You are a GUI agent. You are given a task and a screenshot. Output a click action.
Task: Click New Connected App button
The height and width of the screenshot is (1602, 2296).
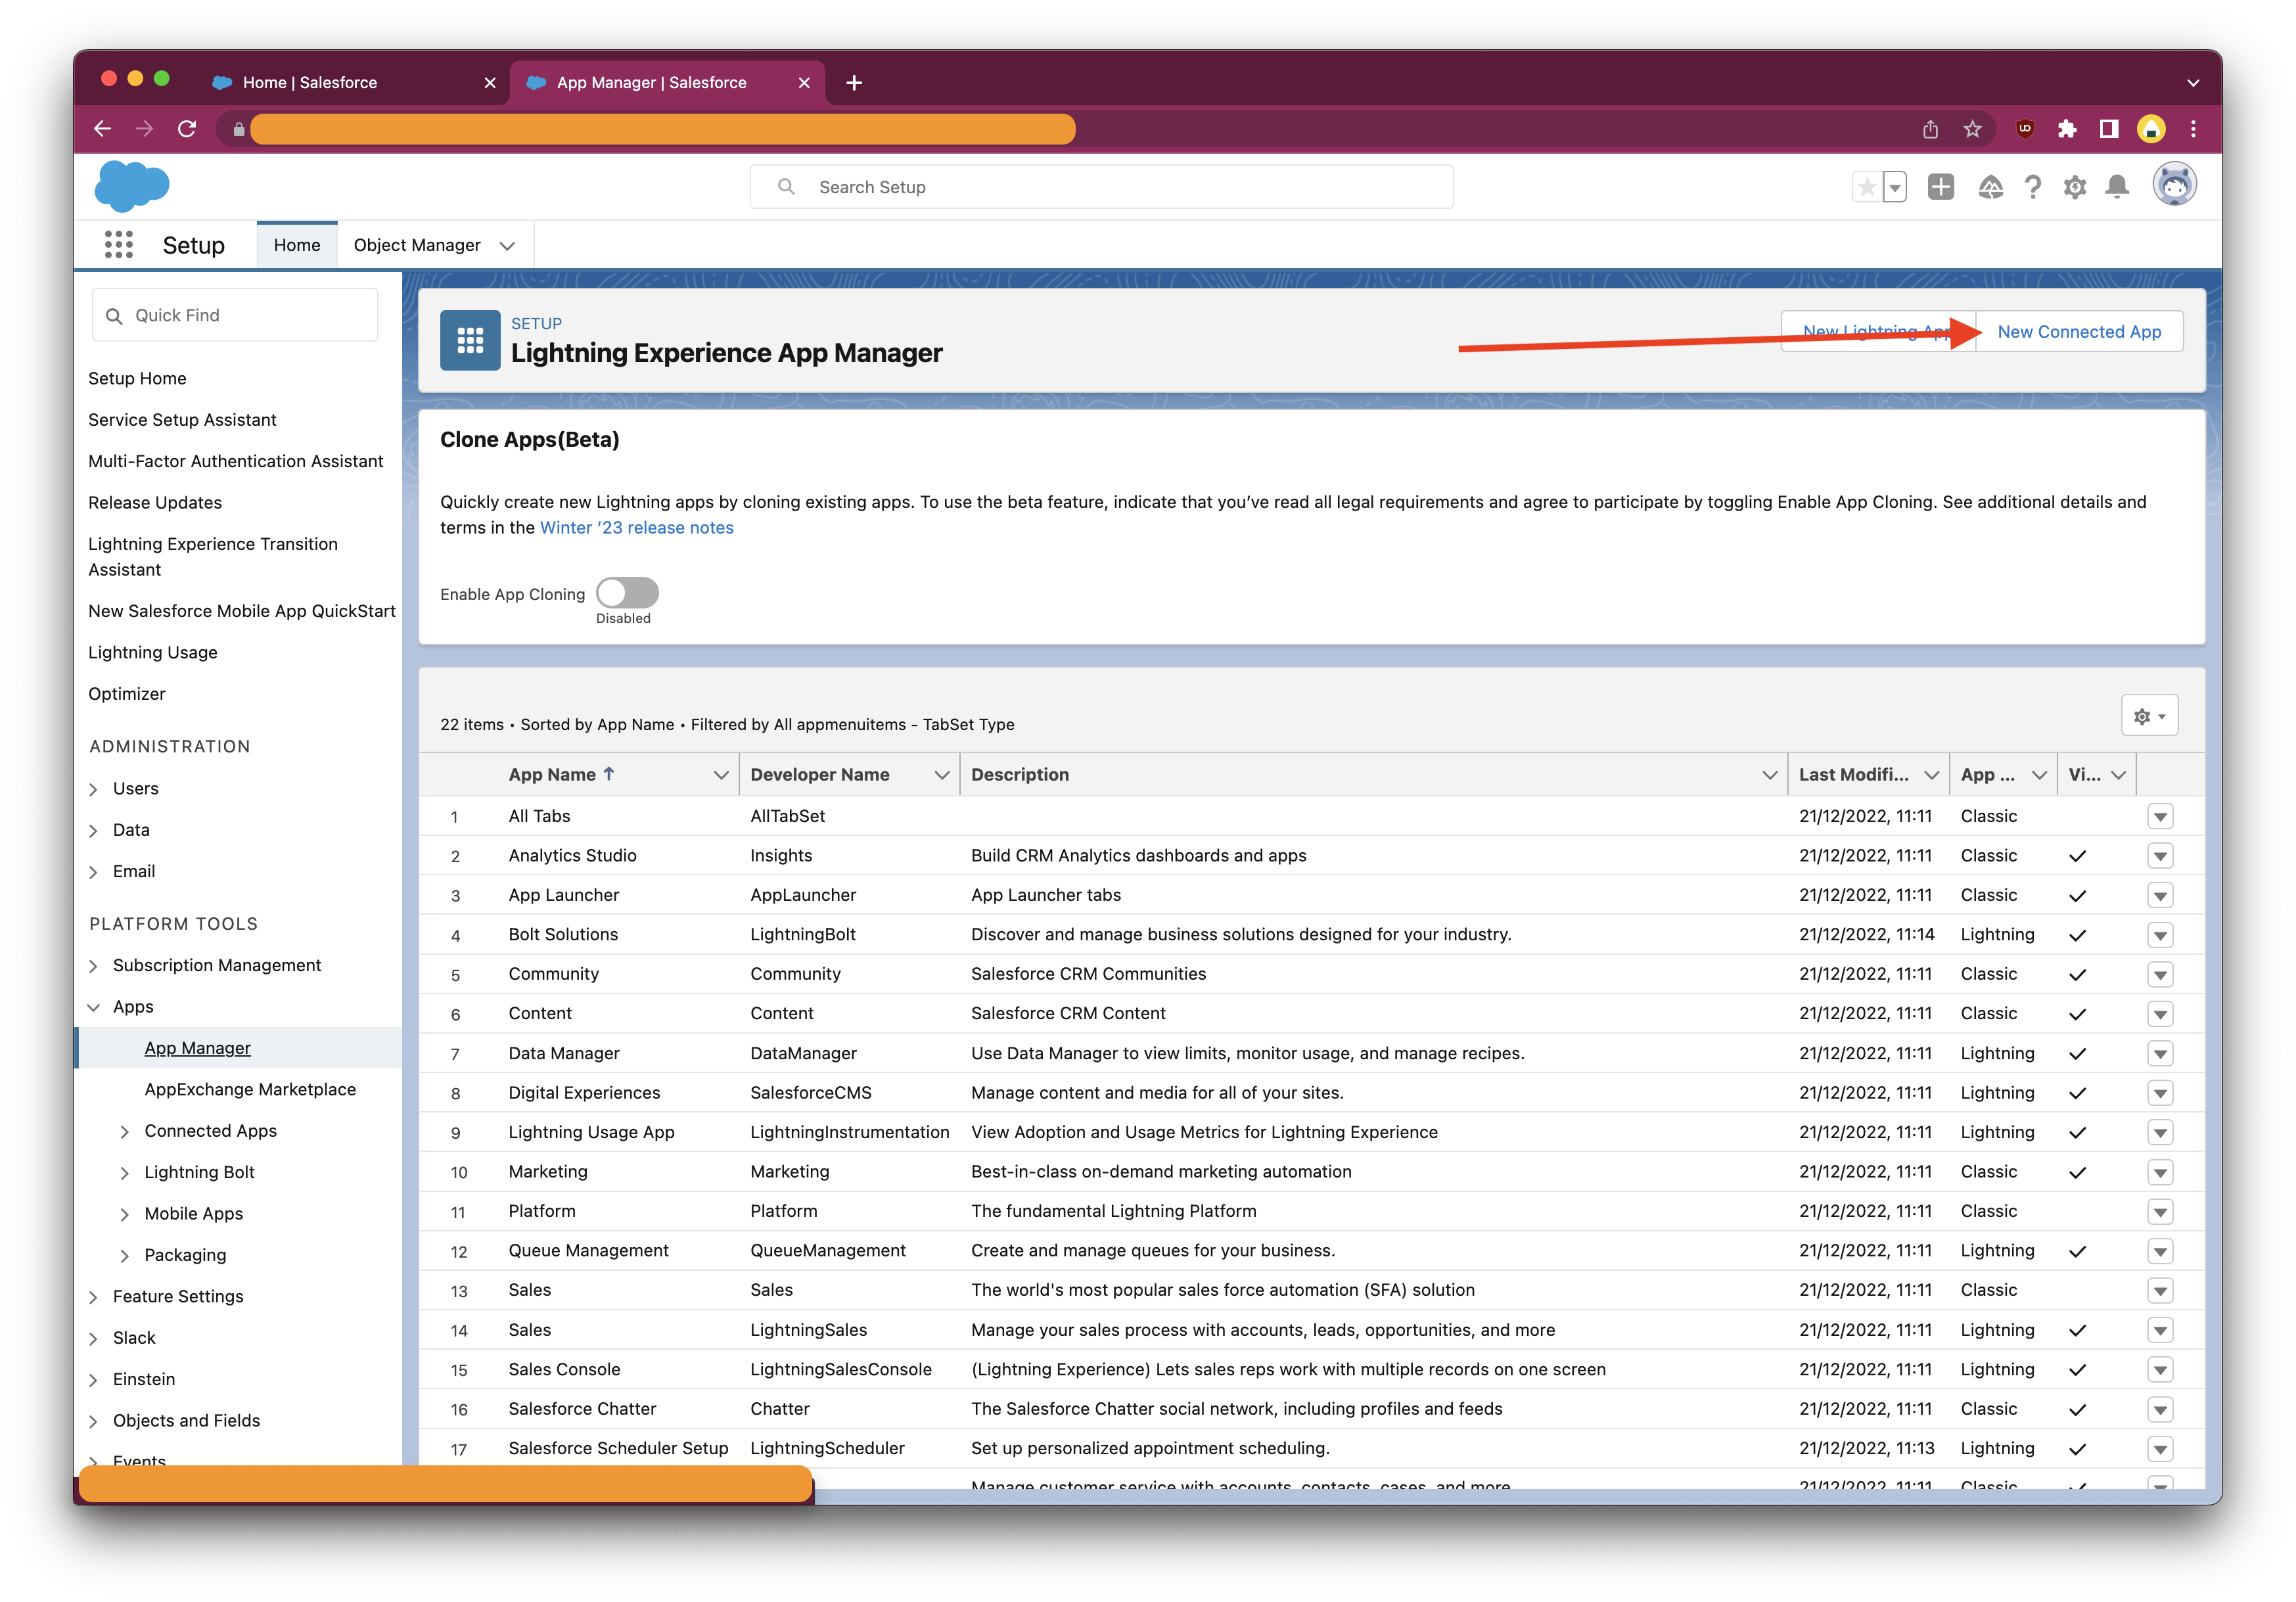[2079, 332]
